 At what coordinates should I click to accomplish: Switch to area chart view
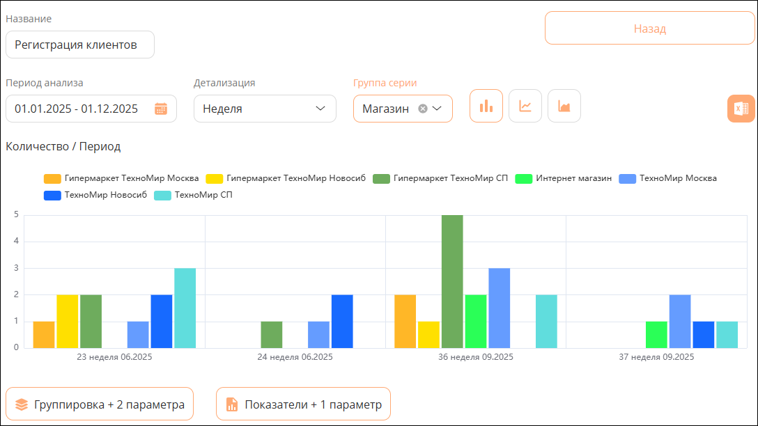(x=564, y=106)
